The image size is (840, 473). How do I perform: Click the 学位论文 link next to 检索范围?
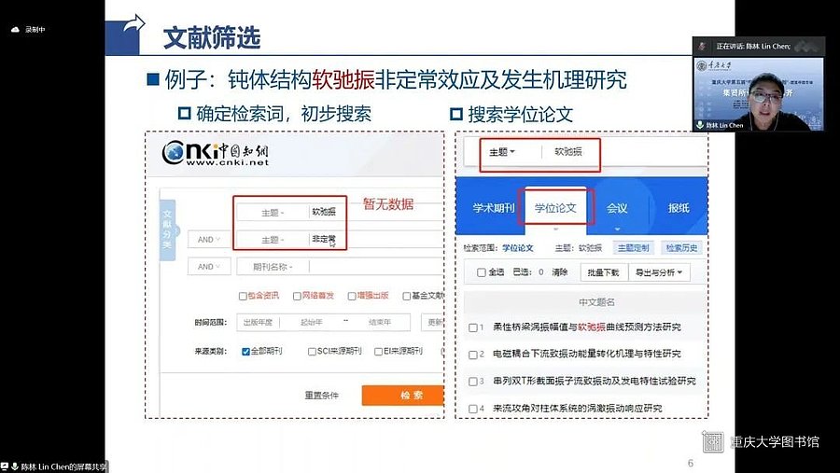click(x=517, y=248)
